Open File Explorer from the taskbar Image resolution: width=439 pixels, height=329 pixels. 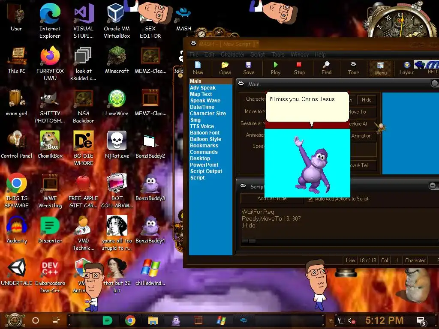click(153, 320)
